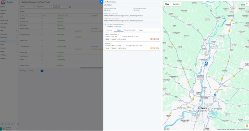This screenshot has width=249, height=131.
Task: Click avatar group on the Check Notification 2 task
Action: 154,39
